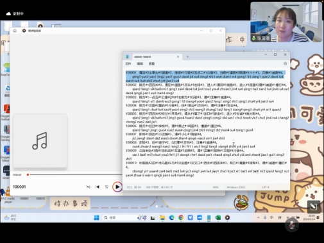The width and height of the screenshot is (324, 243).
Task: Play the 100001 audio track
Action: tap(117, 187)
